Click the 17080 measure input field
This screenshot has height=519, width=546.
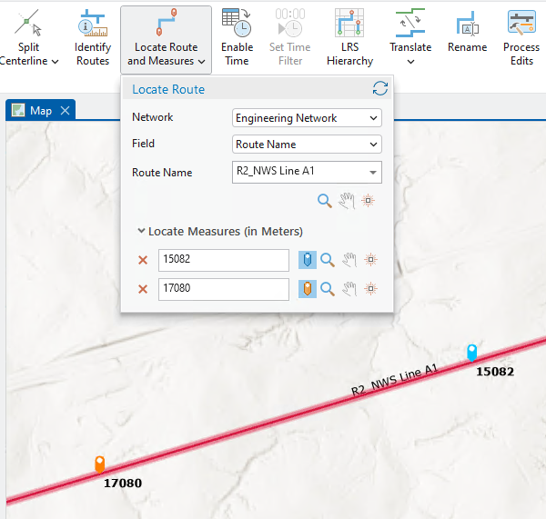(223, 289)
